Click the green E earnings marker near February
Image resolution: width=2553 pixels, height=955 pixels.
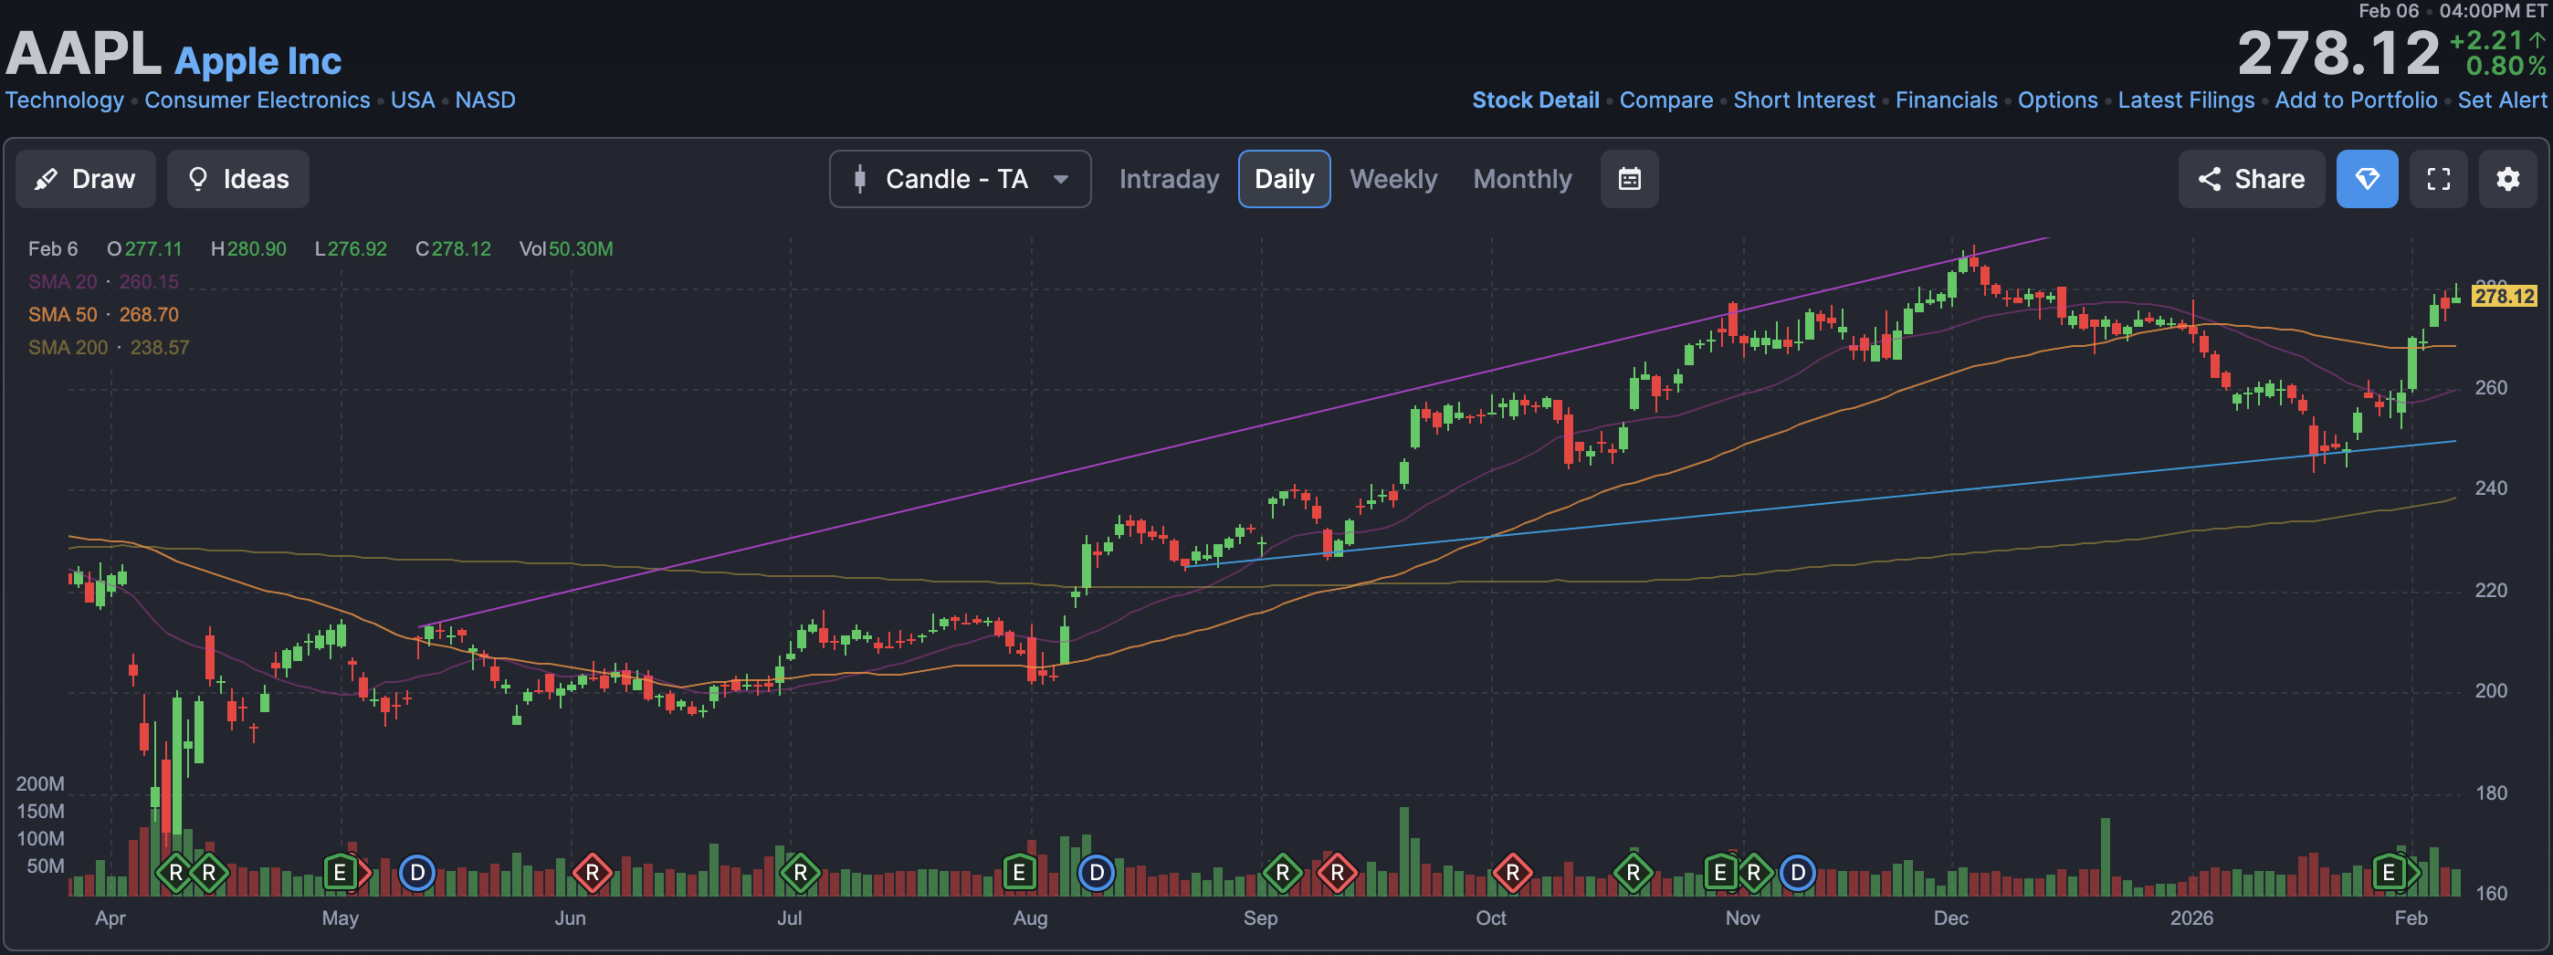click(2389, 873)
